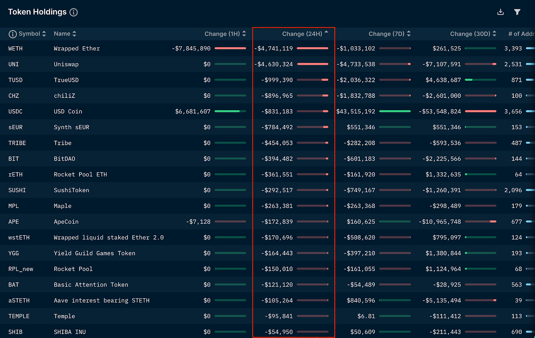Click the SushiToken name

(72, 190)
